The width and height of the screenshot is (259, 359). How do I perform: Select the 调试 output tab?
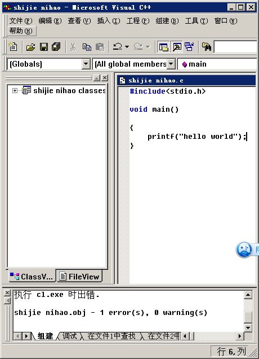coord(69,336)
